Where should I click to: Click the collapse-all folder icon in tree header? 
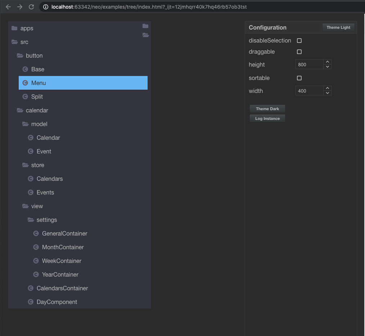tap(145, 26)
